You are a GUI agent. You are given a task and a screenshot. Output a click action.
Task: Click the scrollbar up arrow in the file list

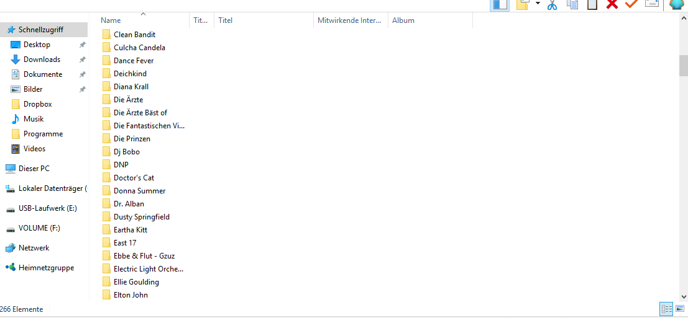click(683, 18)
